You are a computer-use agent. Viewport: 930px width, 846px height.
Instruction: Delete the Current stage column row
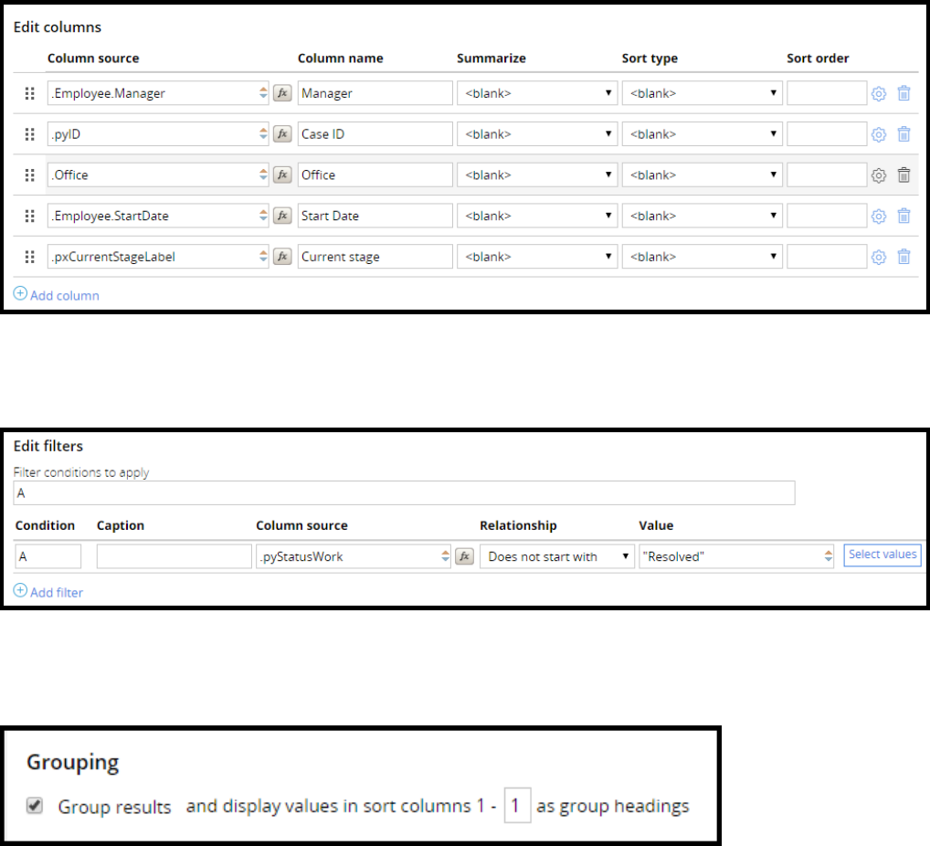point(904,258)
